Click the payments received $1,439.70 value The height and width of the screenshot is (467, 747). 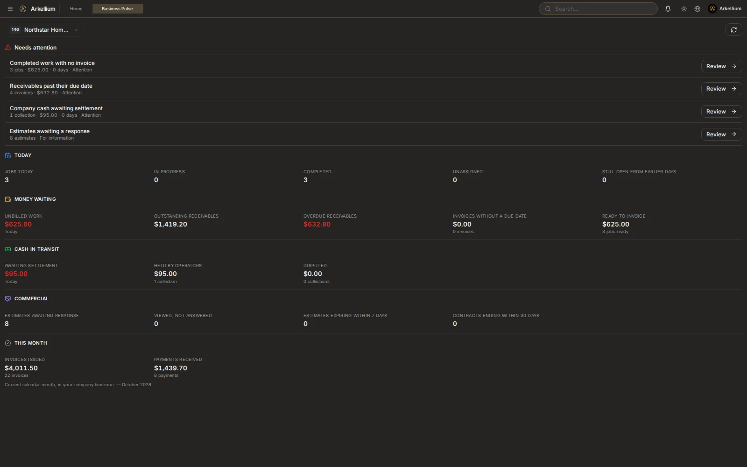[x=170, y=368]
